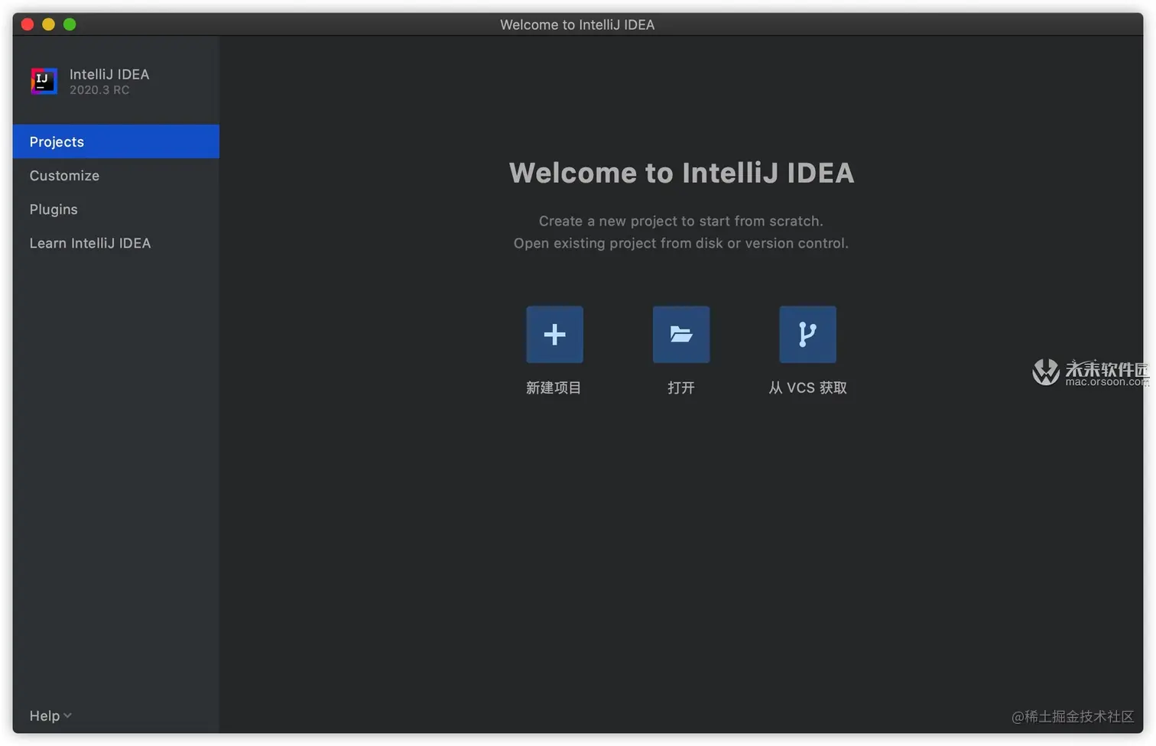Click the 从 VCS 获取 label
The image size is (1156, 746).
(808, 388)
